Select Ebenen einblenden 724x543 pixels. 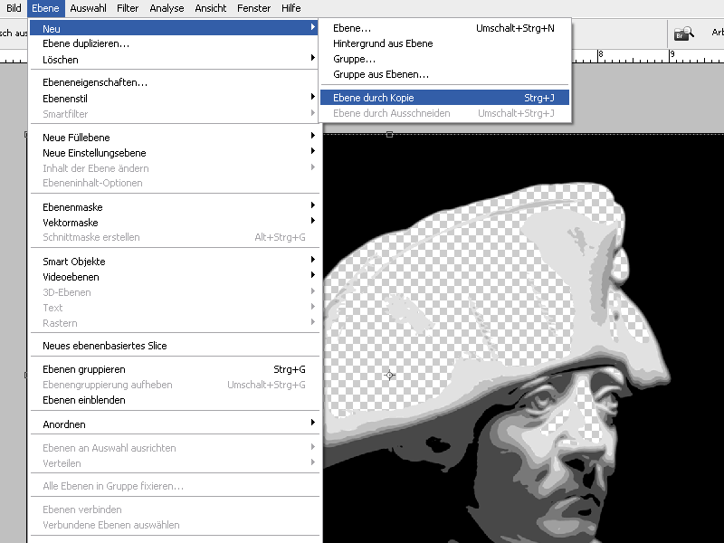coord(174,400)
